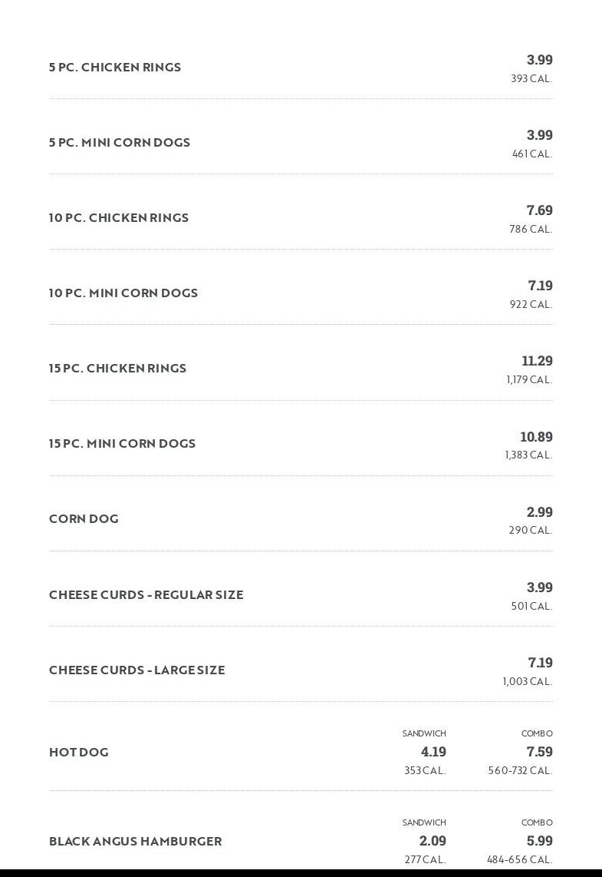Click the 2.99 Corn Dog price
The image size is (602, 877).
coord(539,512)
